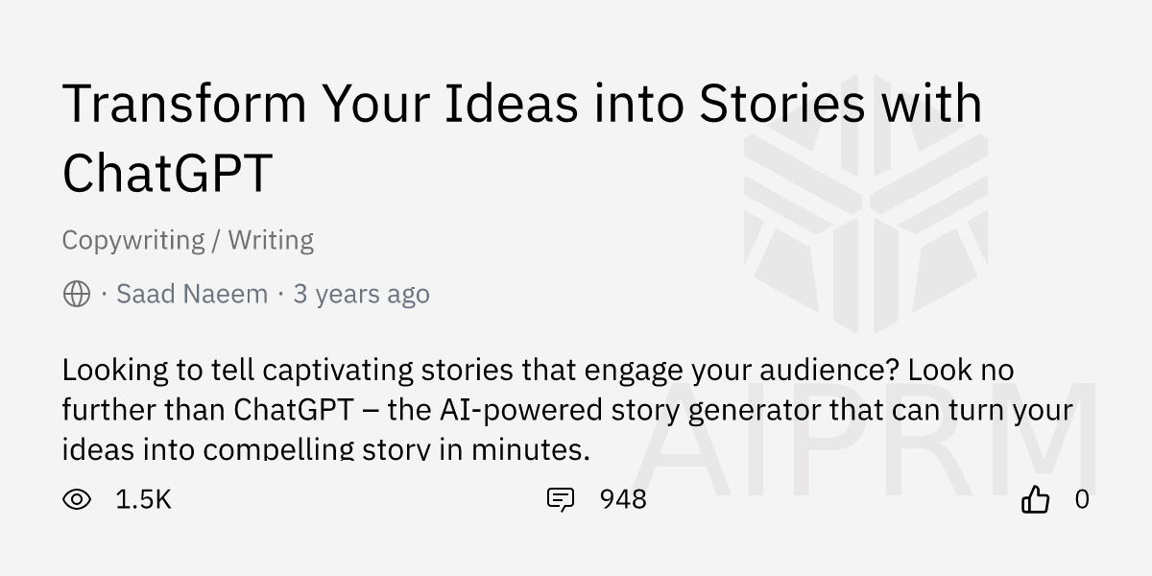The height and width of the screenshot is (576, 1152).
Task: Select the Writing subcategory
Action: pyautogui.click(x=272, y=240)
